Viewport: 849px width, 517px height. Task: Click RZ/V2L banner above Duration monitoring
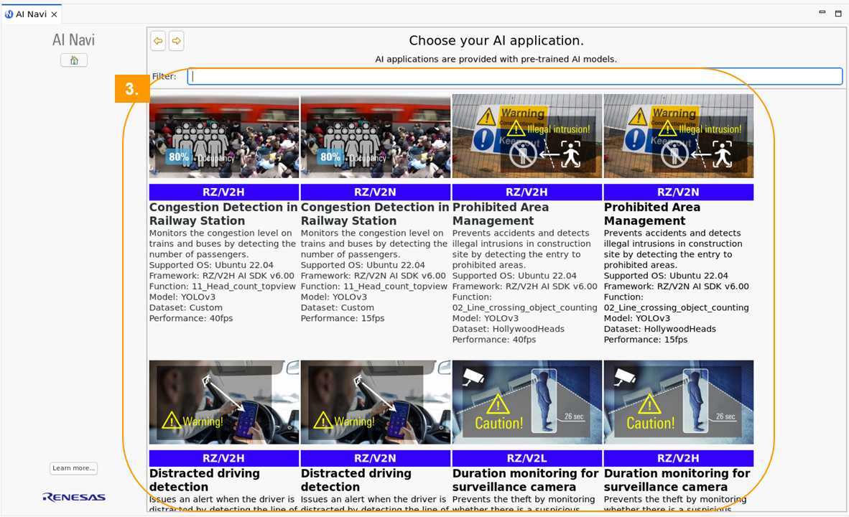pyautogui.click(x=526, y=459)
